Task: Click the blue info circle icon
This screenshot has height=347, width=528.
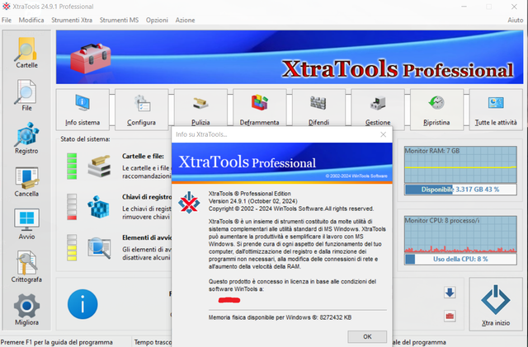Action: (82, 304)
